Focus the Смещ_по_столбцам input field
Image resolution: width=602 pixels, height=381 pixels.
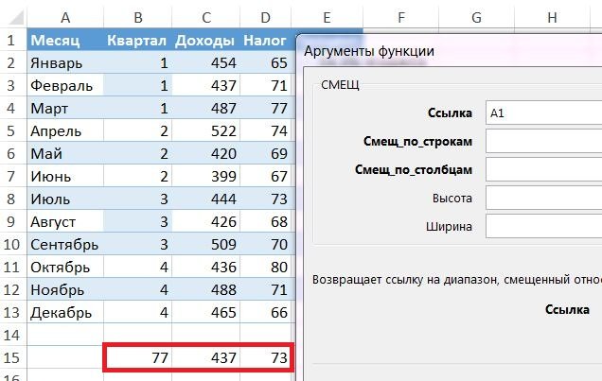point(542,169)
